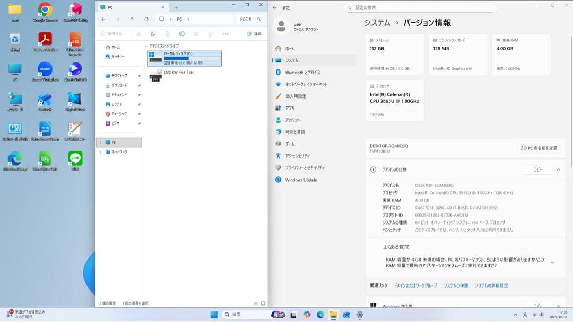Click the Paste icon in Explorer toolbar
573x322 pixels.
(x=168, y=33)
